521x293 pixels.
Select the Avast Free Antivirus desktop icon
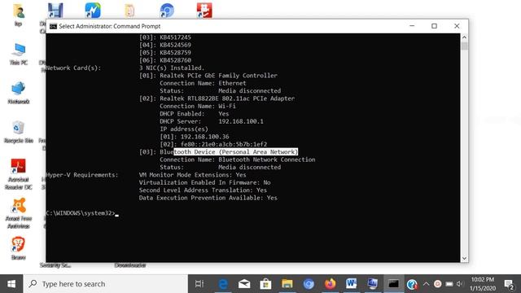point(19,213)
